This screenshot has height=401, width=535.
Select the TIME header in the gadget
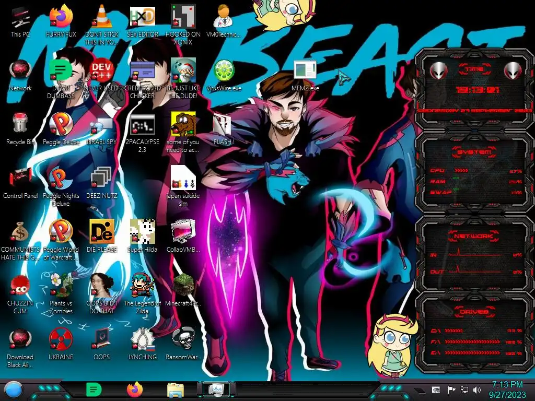[x=474, y=69]
